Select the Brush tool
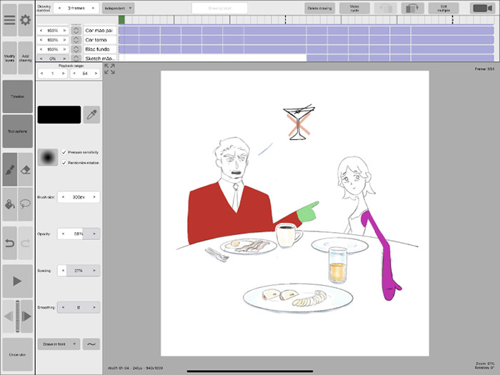 (x=9, y=170)
